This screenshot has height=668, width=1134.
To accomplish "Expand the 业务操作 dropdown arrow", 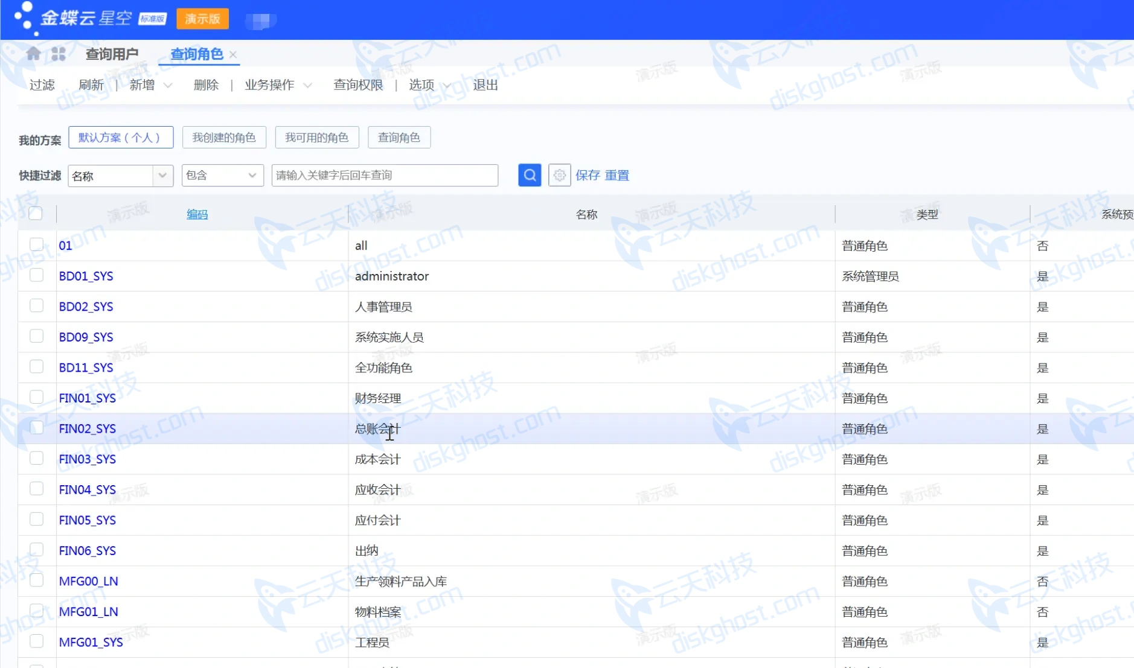I will [x=308, y=86].
